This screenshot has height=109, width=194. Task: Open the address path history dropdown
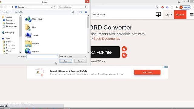[x=51, y=7]
